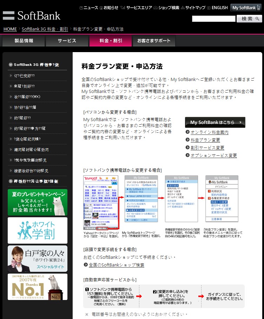Click arrow icon beside 割引サービス変更
Image resolution: width=264 pixels, height=319 pixels.
pyautogui.click(x=187, y=148)
